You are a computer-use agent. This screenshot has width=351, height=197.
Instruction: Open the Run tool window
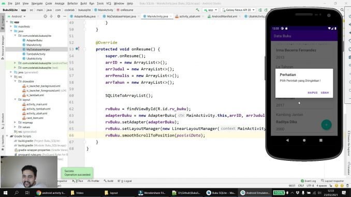point(78,181)
